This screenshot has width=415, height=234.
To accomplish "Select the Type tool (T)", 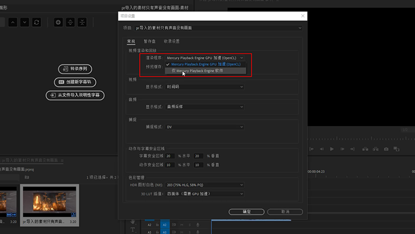I will click(132, 230).
